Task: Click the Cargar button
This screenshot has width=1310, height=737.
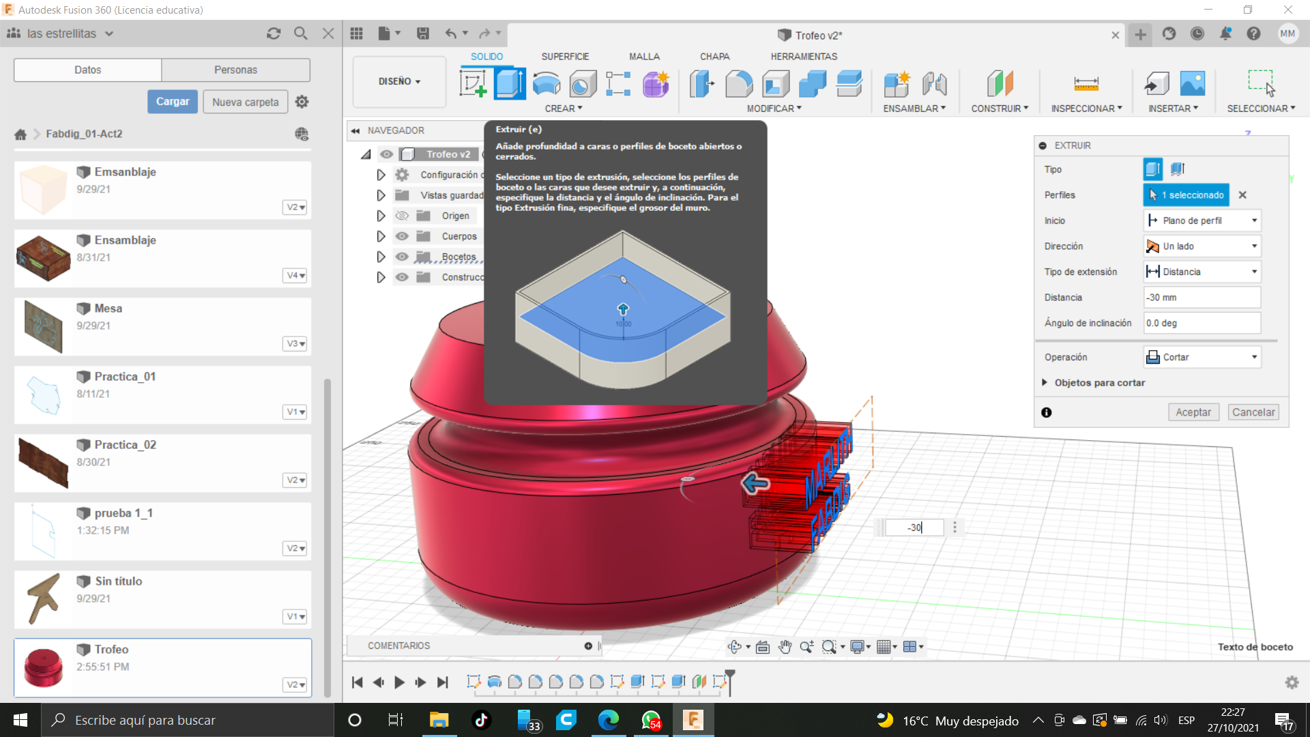Action: point(173,102)
